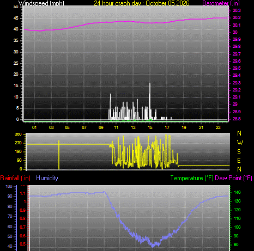Select hour label 17 on time axis
This screenshot has width=254, height=251.
point(167,127)
